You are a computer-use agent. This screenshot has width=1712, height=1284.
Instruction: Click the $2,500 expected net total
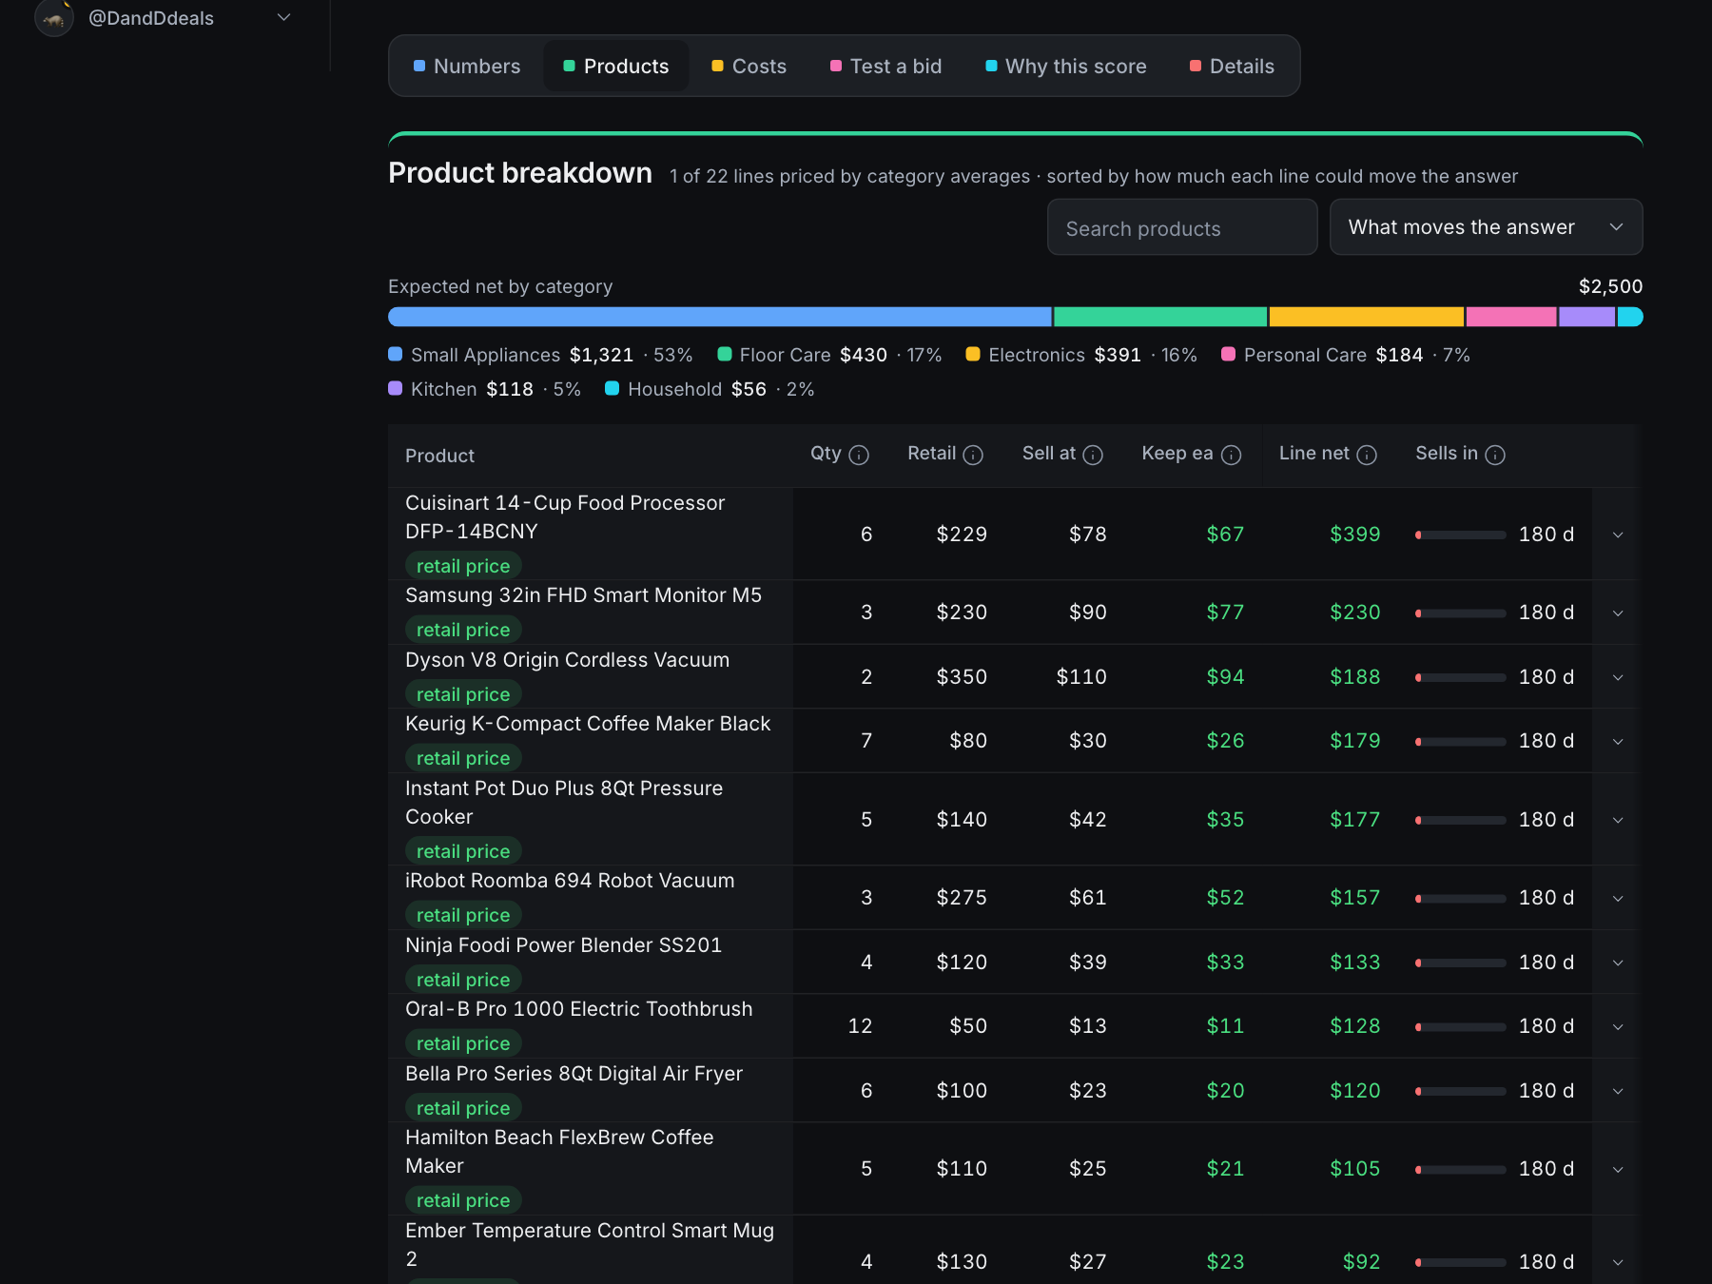coord(1610,286)
